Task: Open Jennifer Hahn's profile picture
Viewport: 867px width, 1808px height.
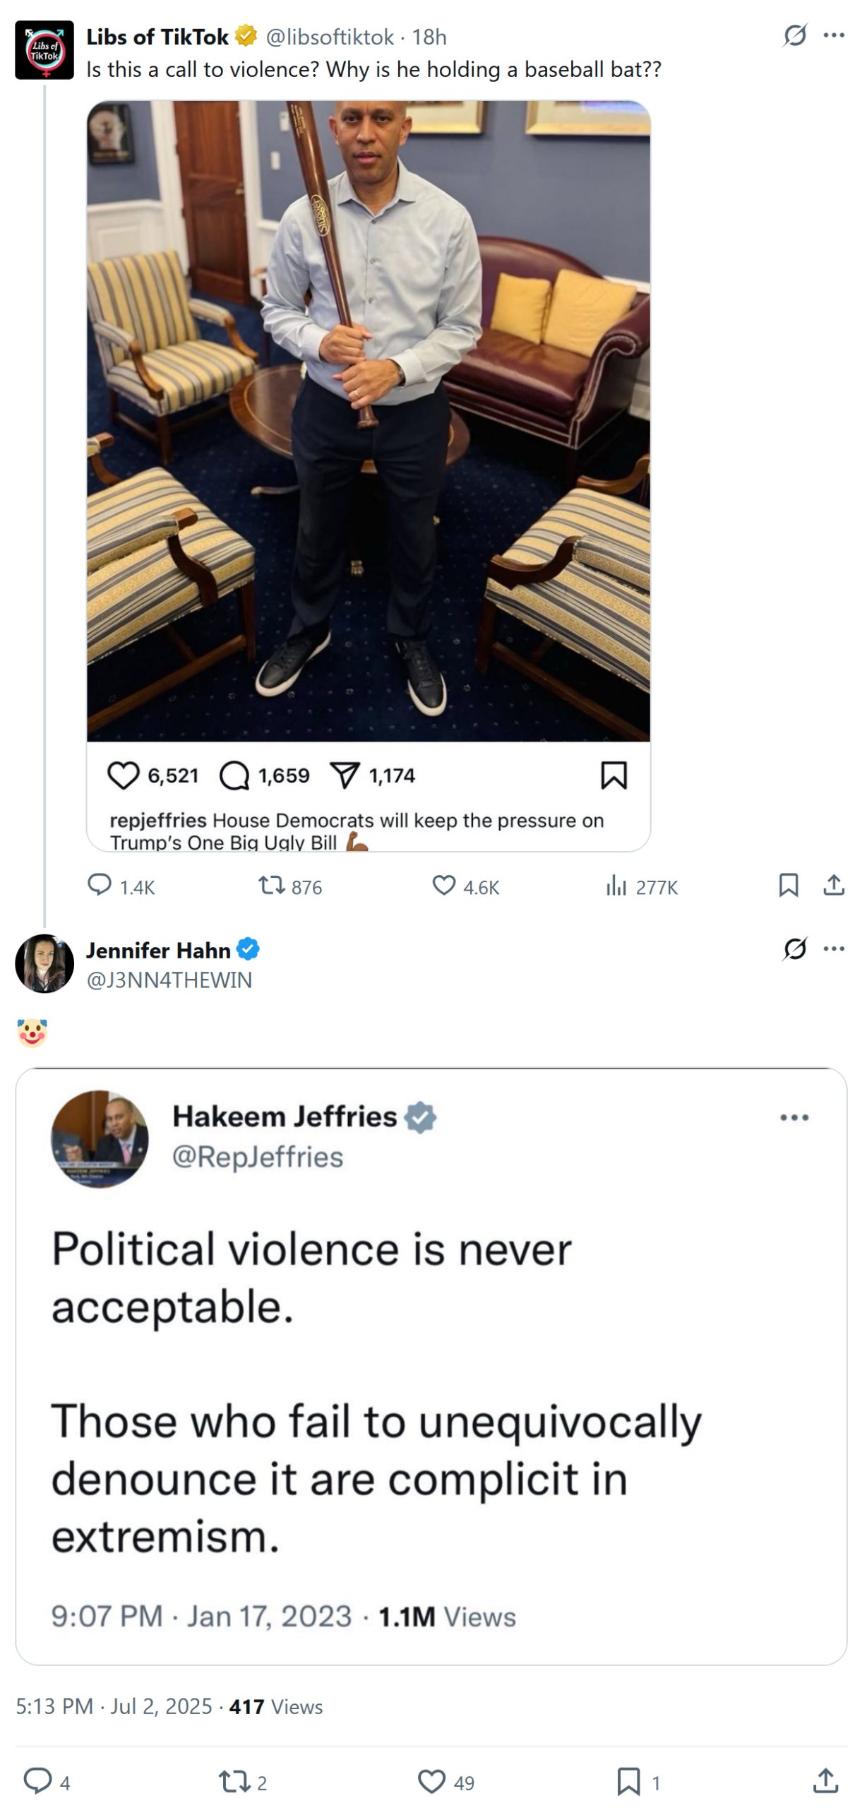Action: point(44,963)
